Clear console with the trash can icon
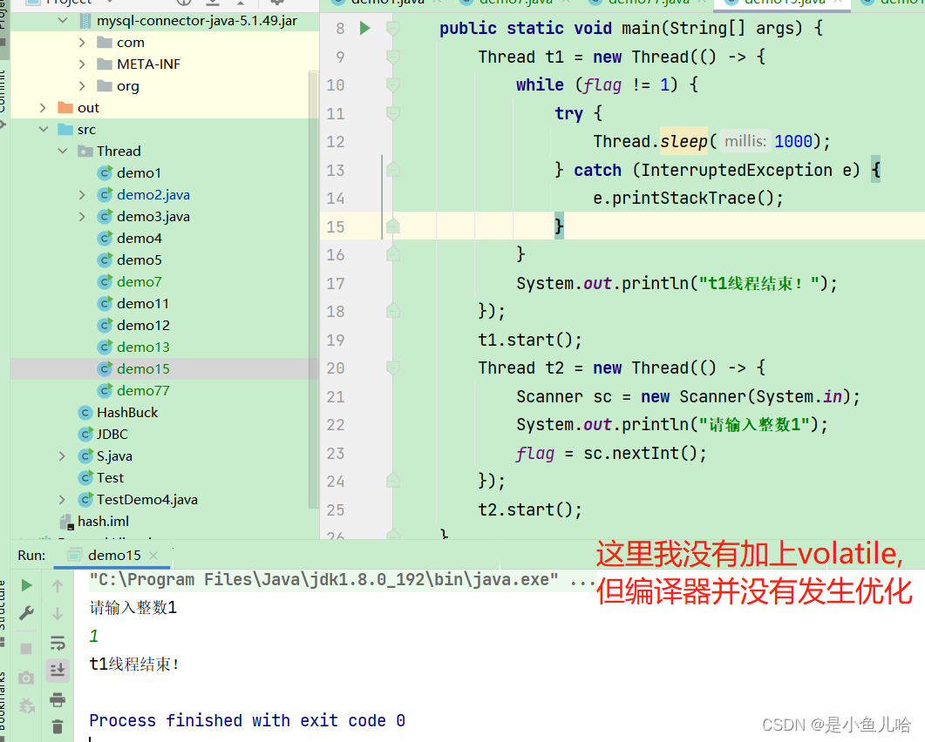Viewport: 925px width, 742px height. point(58,726)
